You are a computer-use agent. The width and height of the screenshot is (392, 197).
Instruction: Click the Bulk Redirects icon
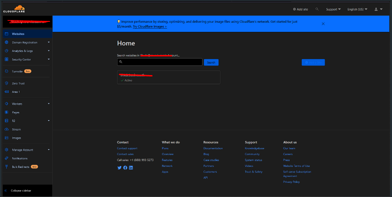(x=7, y=167)
